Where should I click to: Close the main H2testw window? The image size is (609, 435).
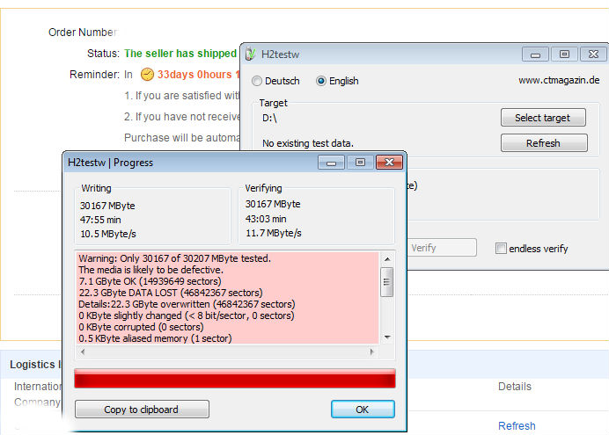click(593, 54)
